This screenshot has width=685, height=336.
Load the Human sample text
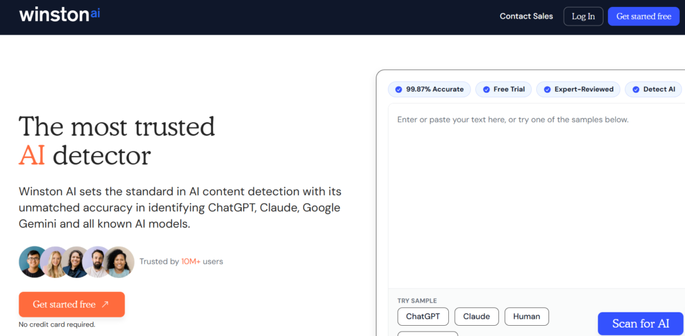coord(527,316)
